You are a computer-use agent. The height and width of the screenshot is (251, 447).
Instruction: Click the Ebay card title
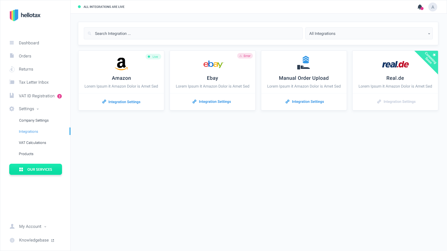coord(212,78)
